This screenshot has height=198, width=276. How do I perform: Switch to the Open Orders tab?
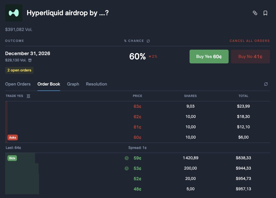(x=18, y=84)
